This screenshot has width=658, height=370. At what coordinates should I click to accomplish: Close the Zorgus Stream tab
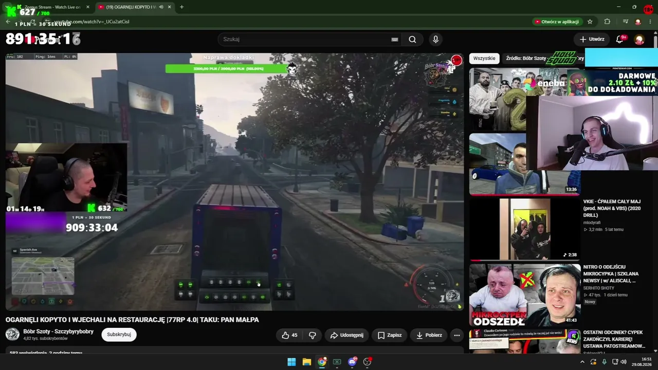pos(88,7)
